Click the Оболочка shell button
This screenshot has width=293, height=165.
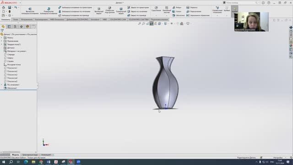tap(178, 15)
